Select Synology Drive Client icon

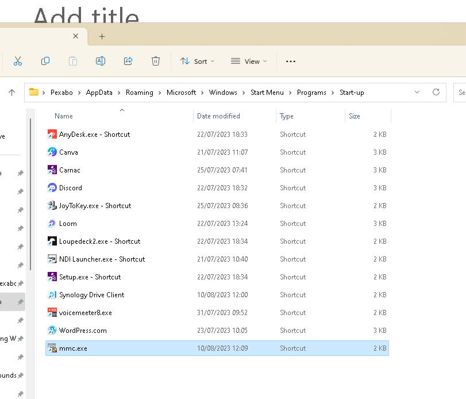coord(52,295)
